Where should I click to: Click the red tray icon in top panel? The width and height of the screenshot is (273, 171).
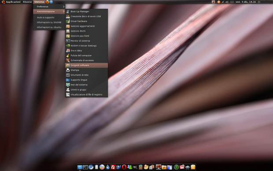(x=213, y=2)
